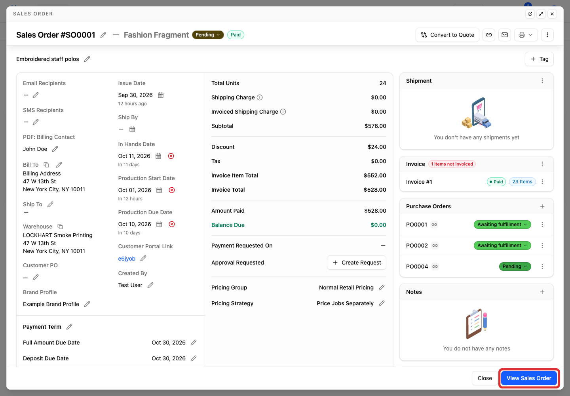Edit Example Brand Profile pencil
The image size is (570, 396).
(x=87, y=304)
